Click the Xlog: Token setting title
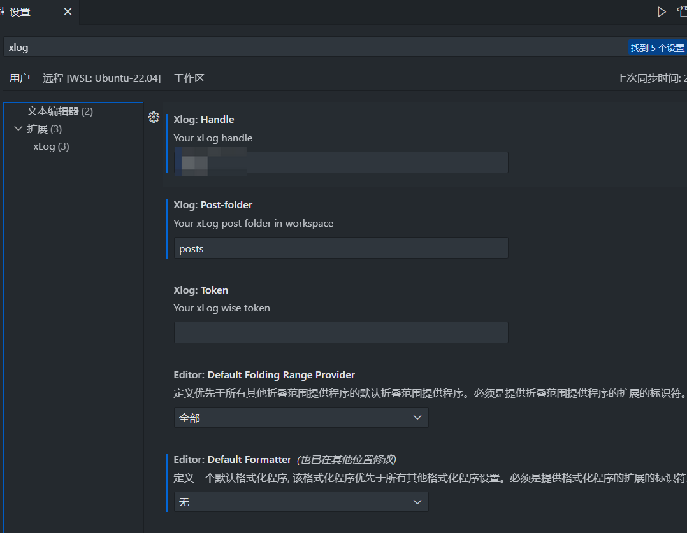Image resolution: width=687 pixels, height=533 pixels. pyautogui.click(x=201, y=290)
